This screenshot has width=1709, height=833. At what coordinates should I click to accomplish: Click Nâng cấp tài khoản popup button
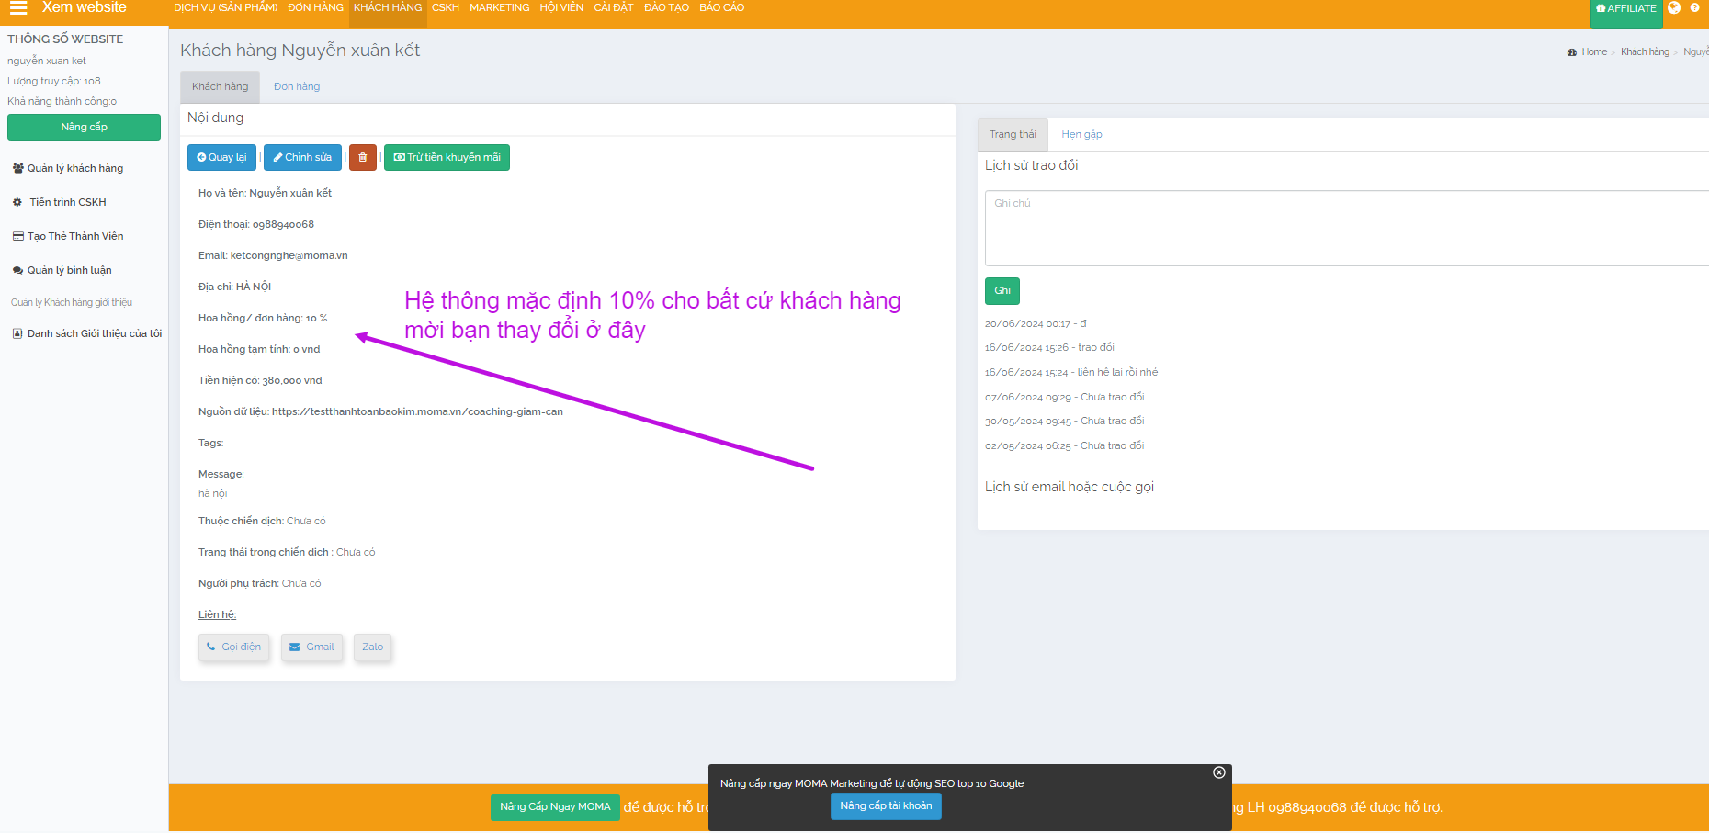pyautogui.click(x=886, y=806)
